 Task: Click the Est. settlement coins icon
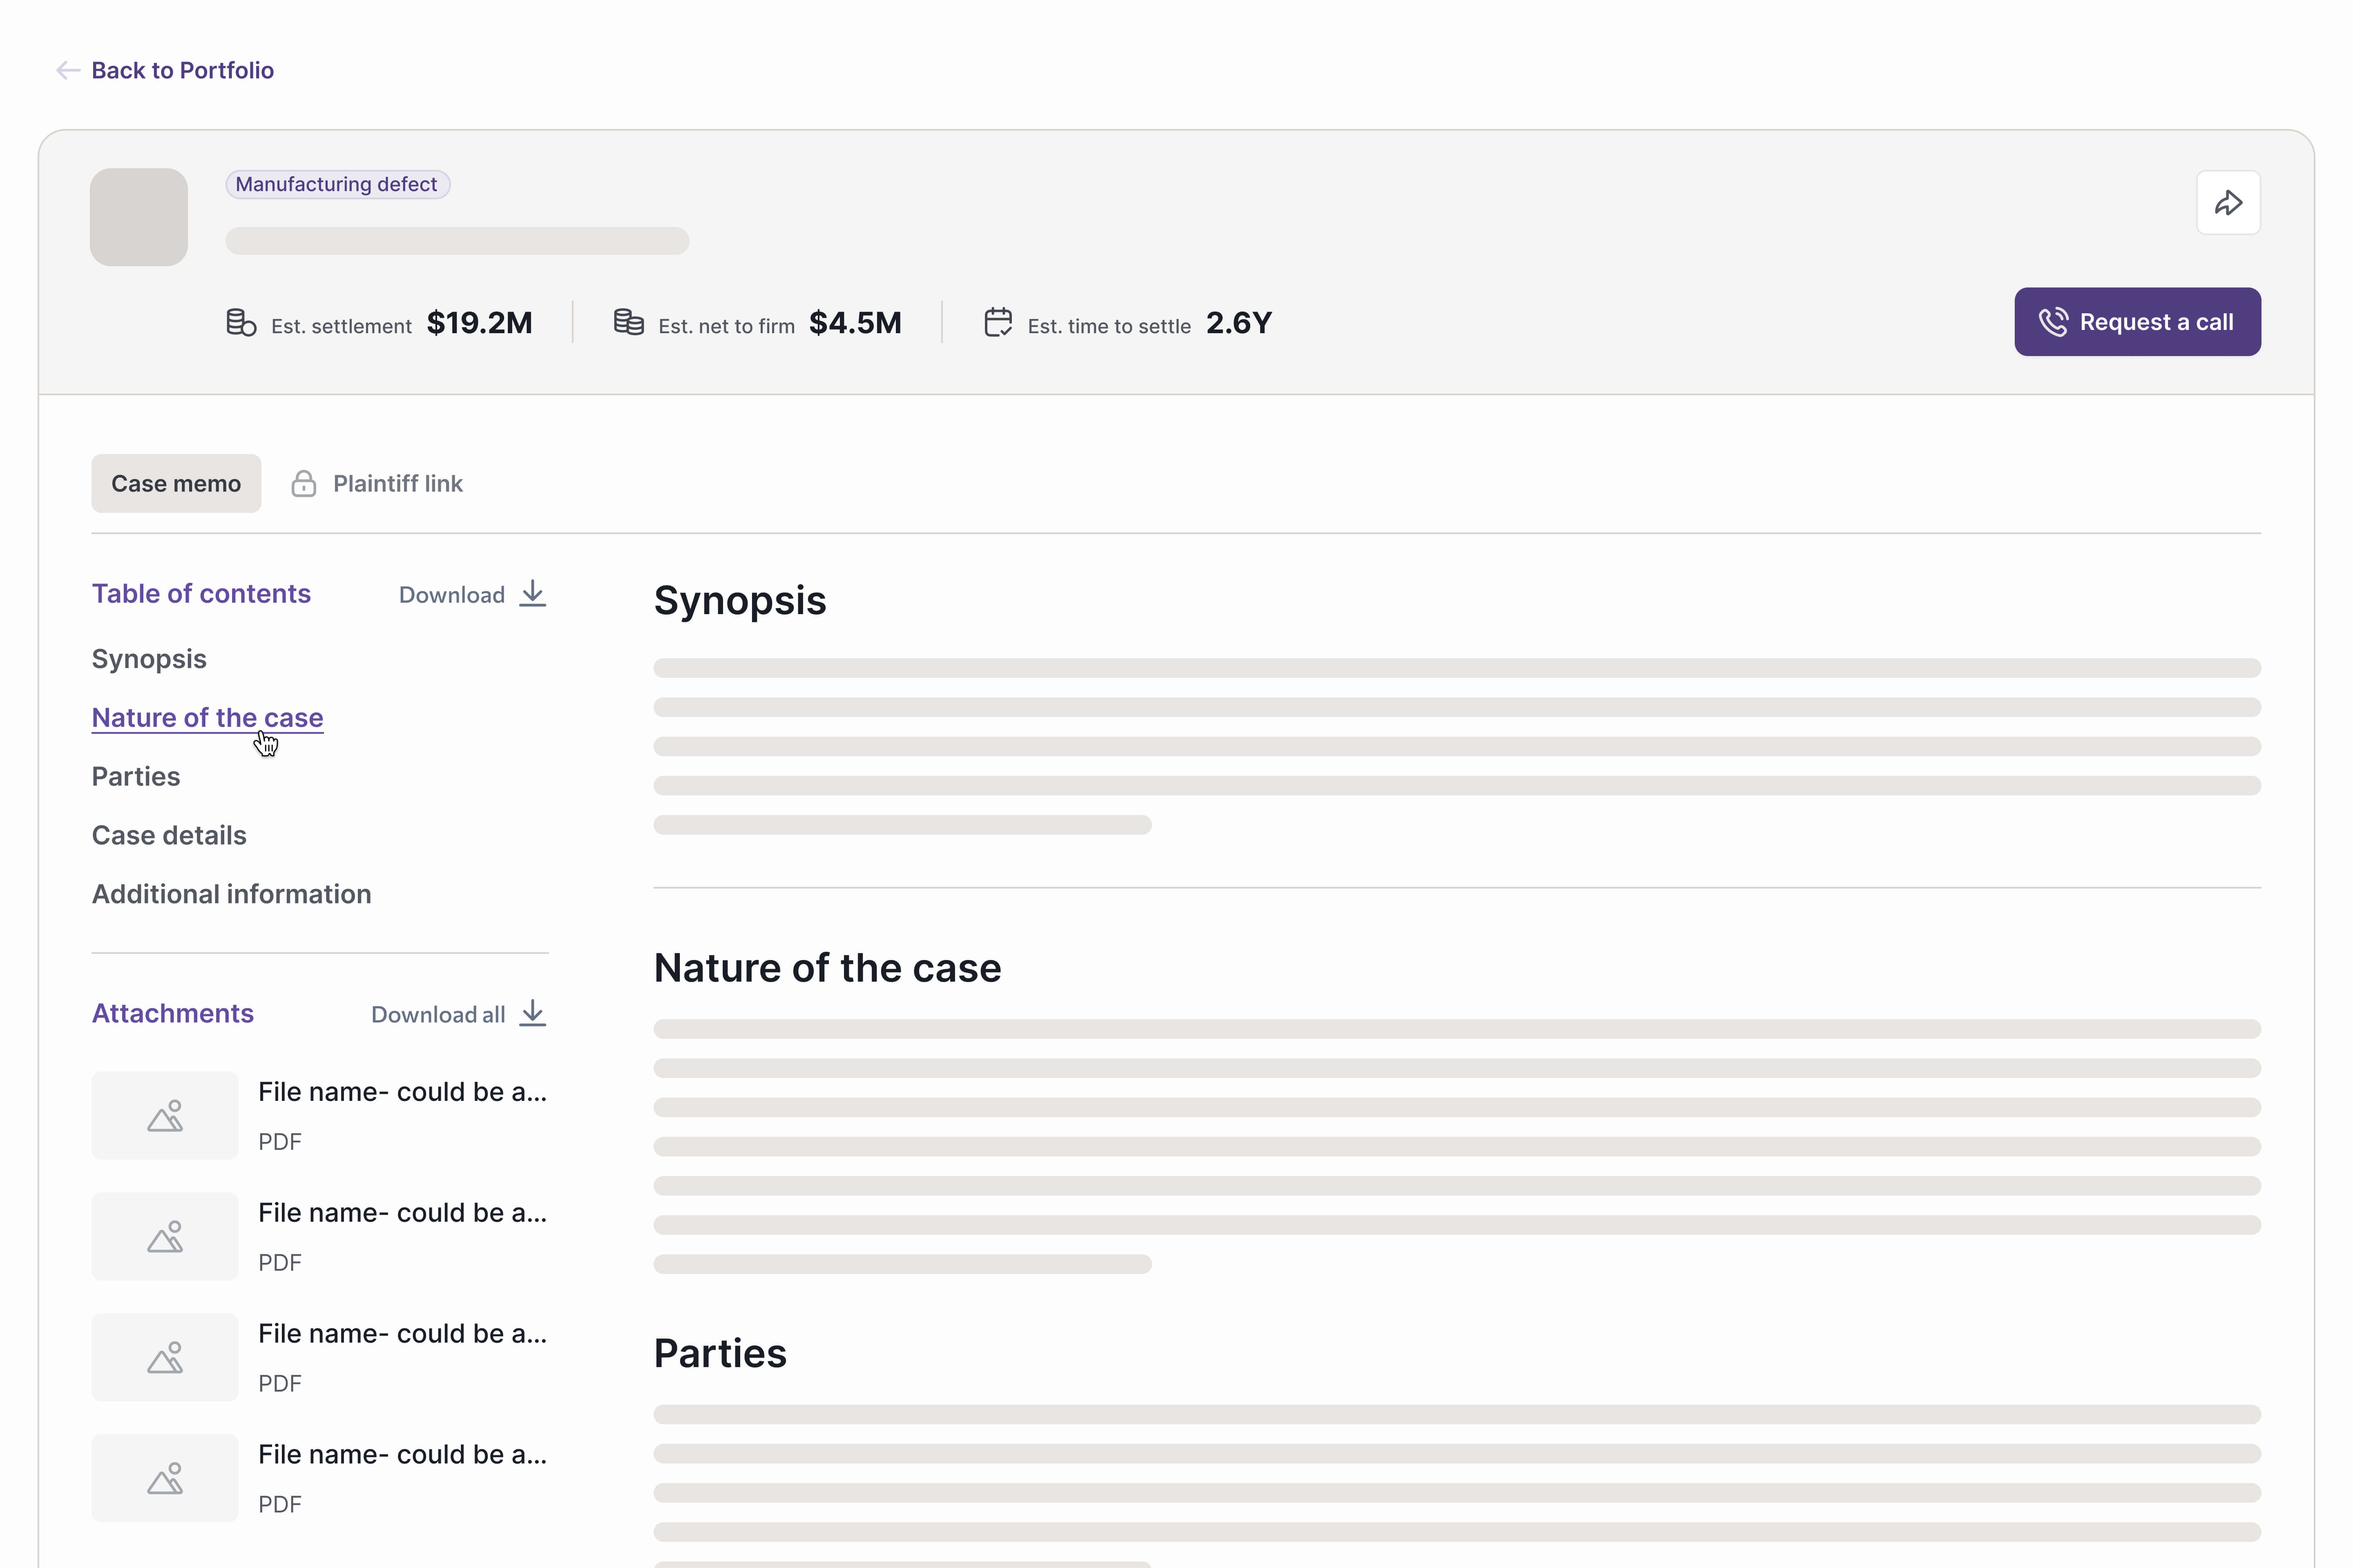click(240, 323)
